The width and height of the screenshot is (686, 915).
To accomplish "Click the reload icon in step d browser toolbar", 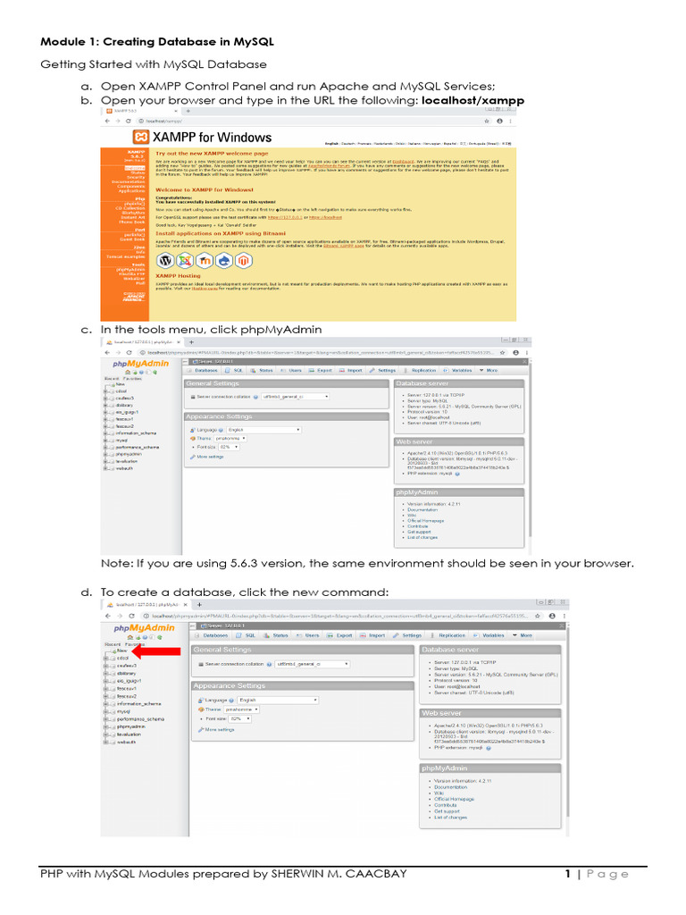I will 131,617.
